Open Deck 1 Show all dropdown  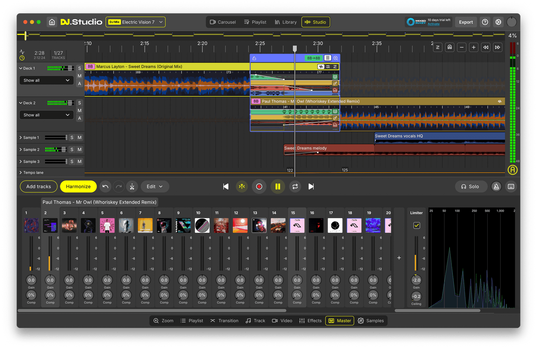click(x=47, y=81)
